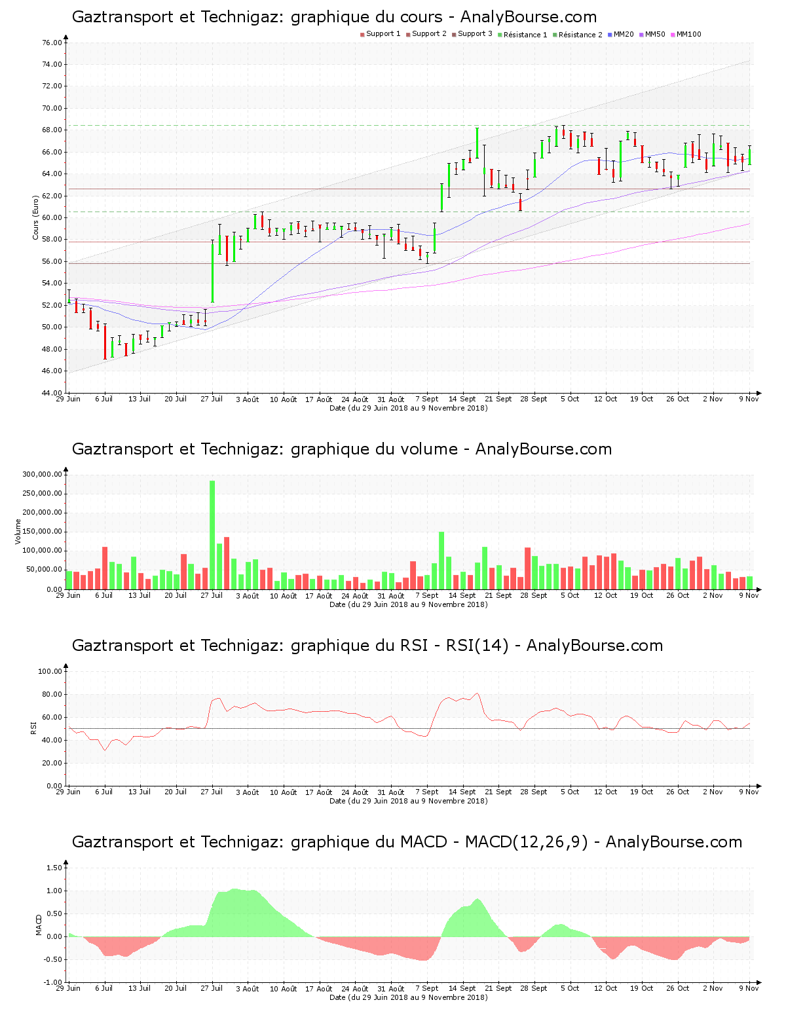This screenshot has width=786, height=1015.
Task: Click the tallest green volume bar at 27 Juil
Action: coord(212,535)
